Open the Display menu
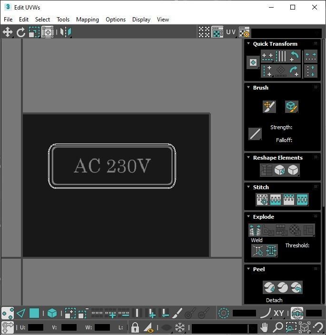326x335 pixels. click(141, 20)
